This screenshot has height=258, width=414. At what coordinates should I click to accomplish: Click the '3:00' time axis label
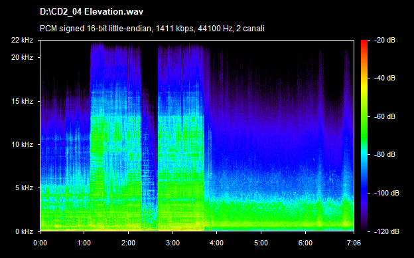pyautogui.click(x=172, y=243)
